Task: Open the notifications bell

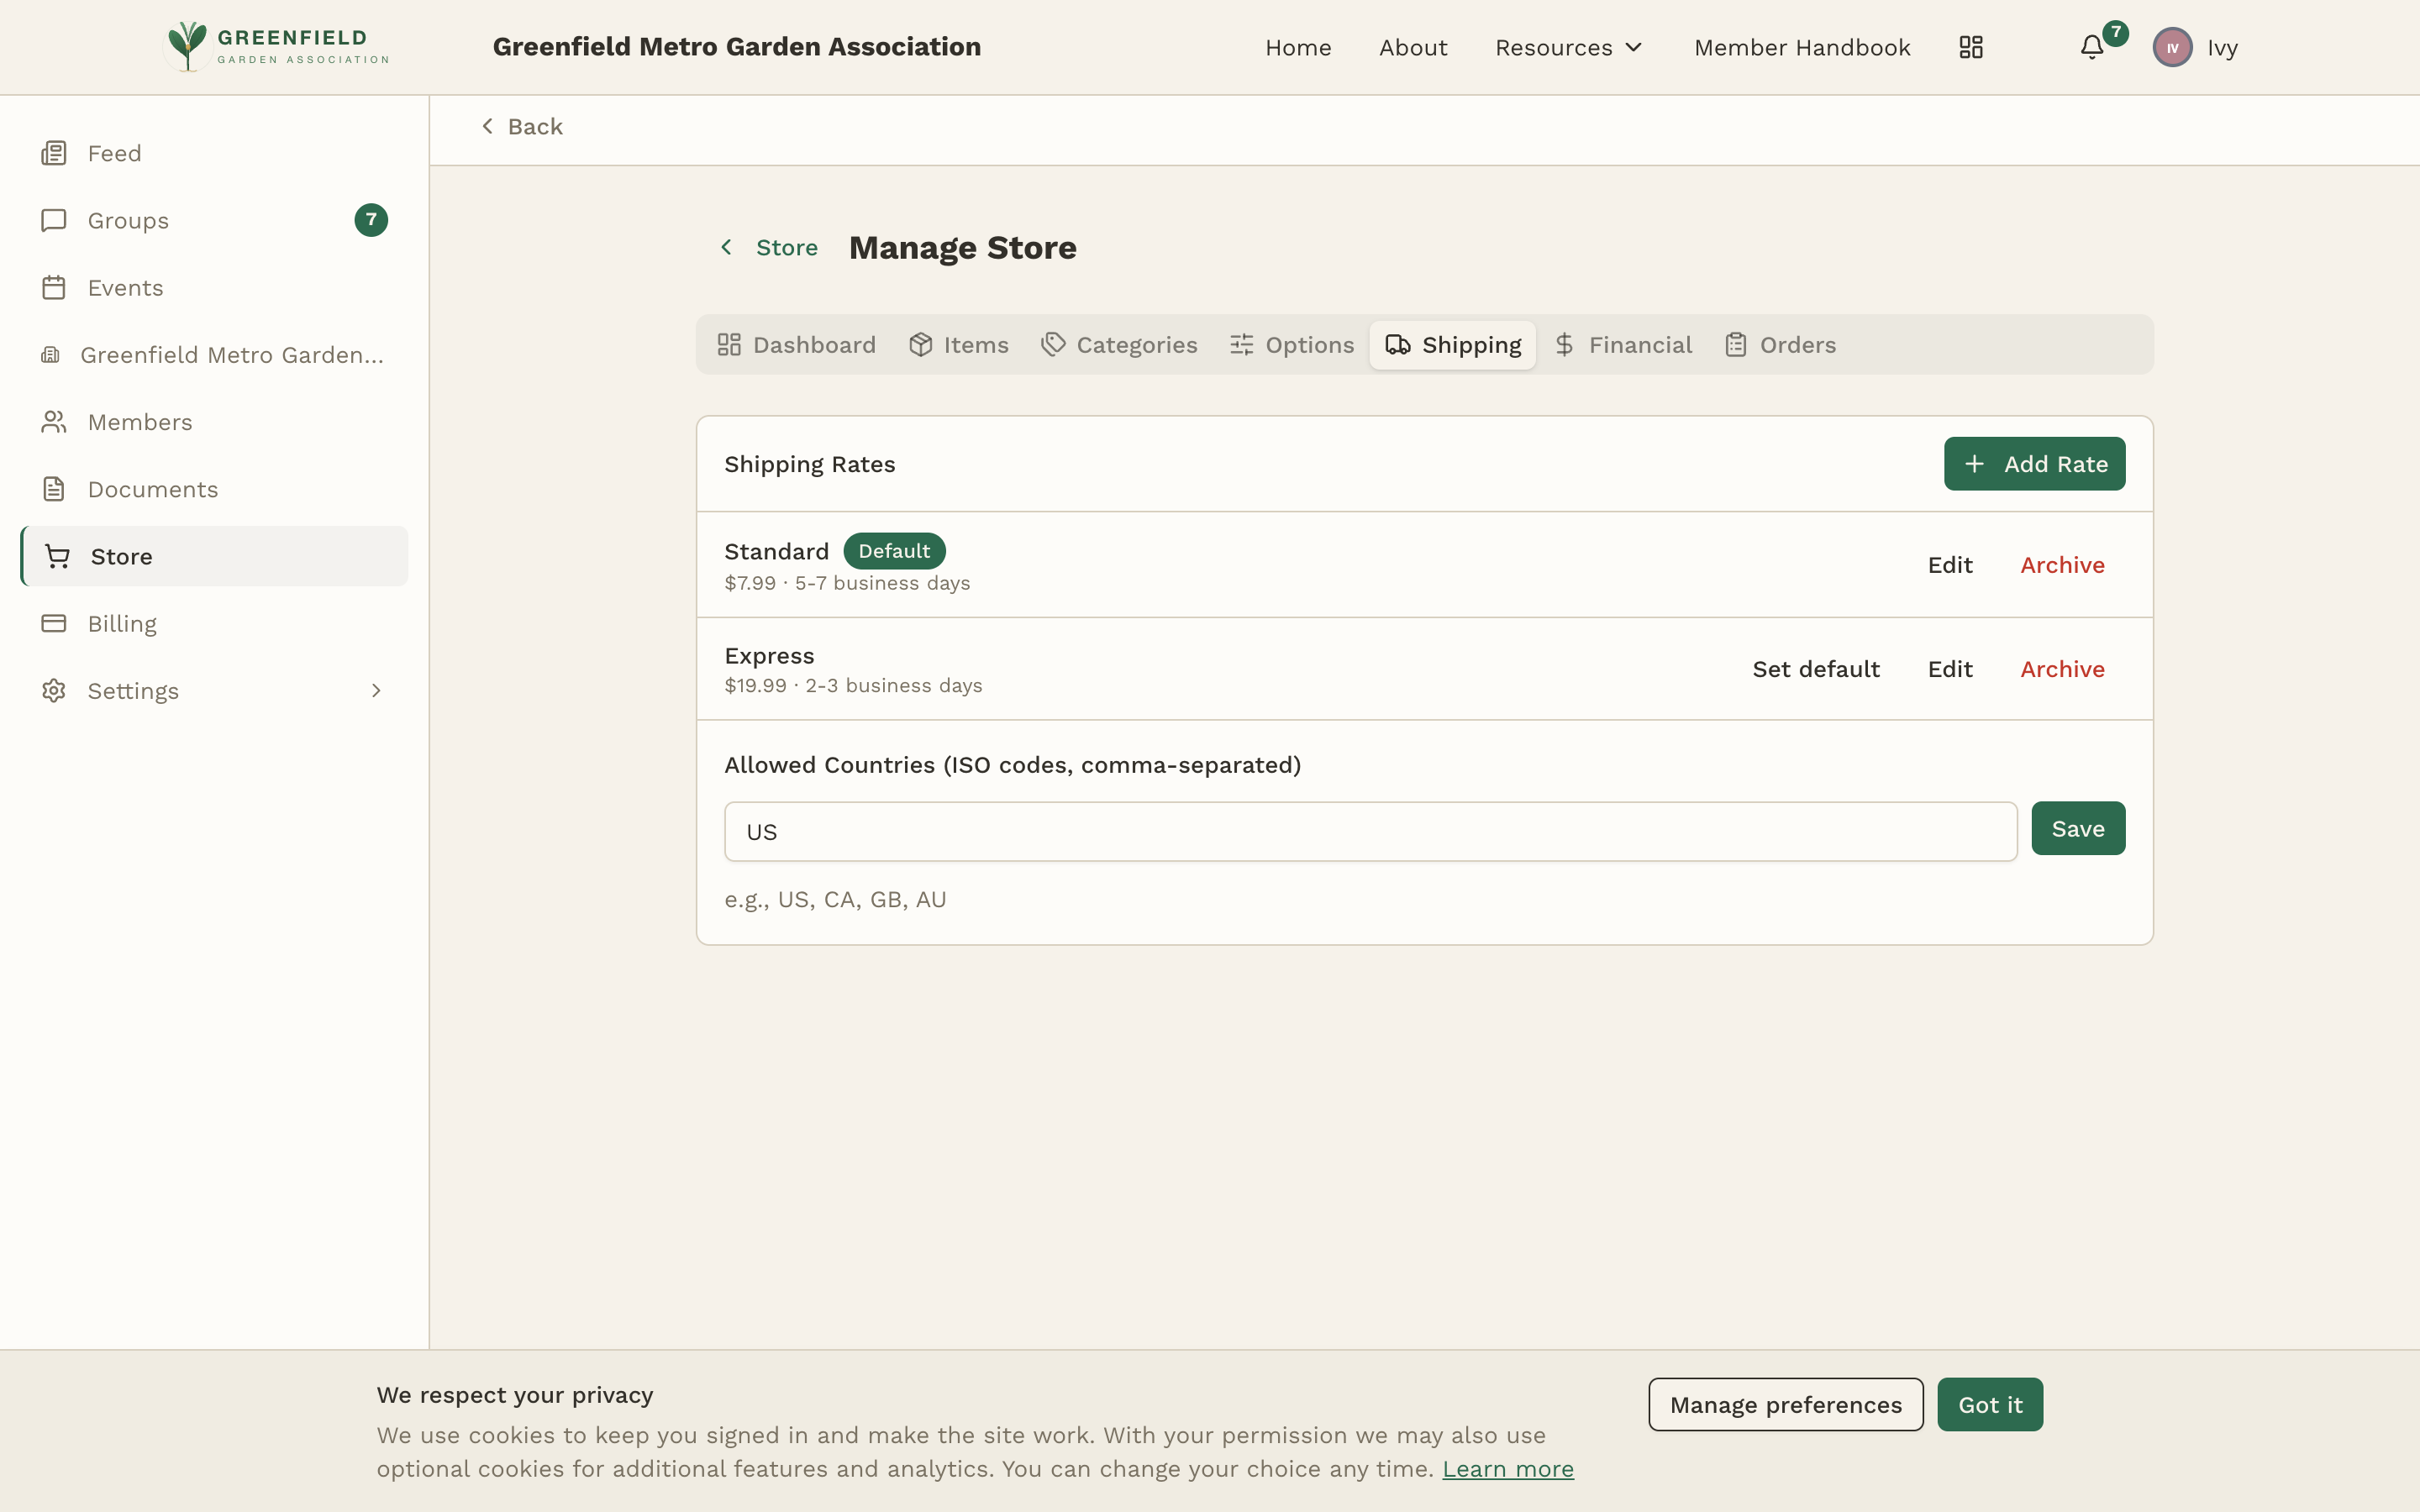Action: [x=2092, y=47]
